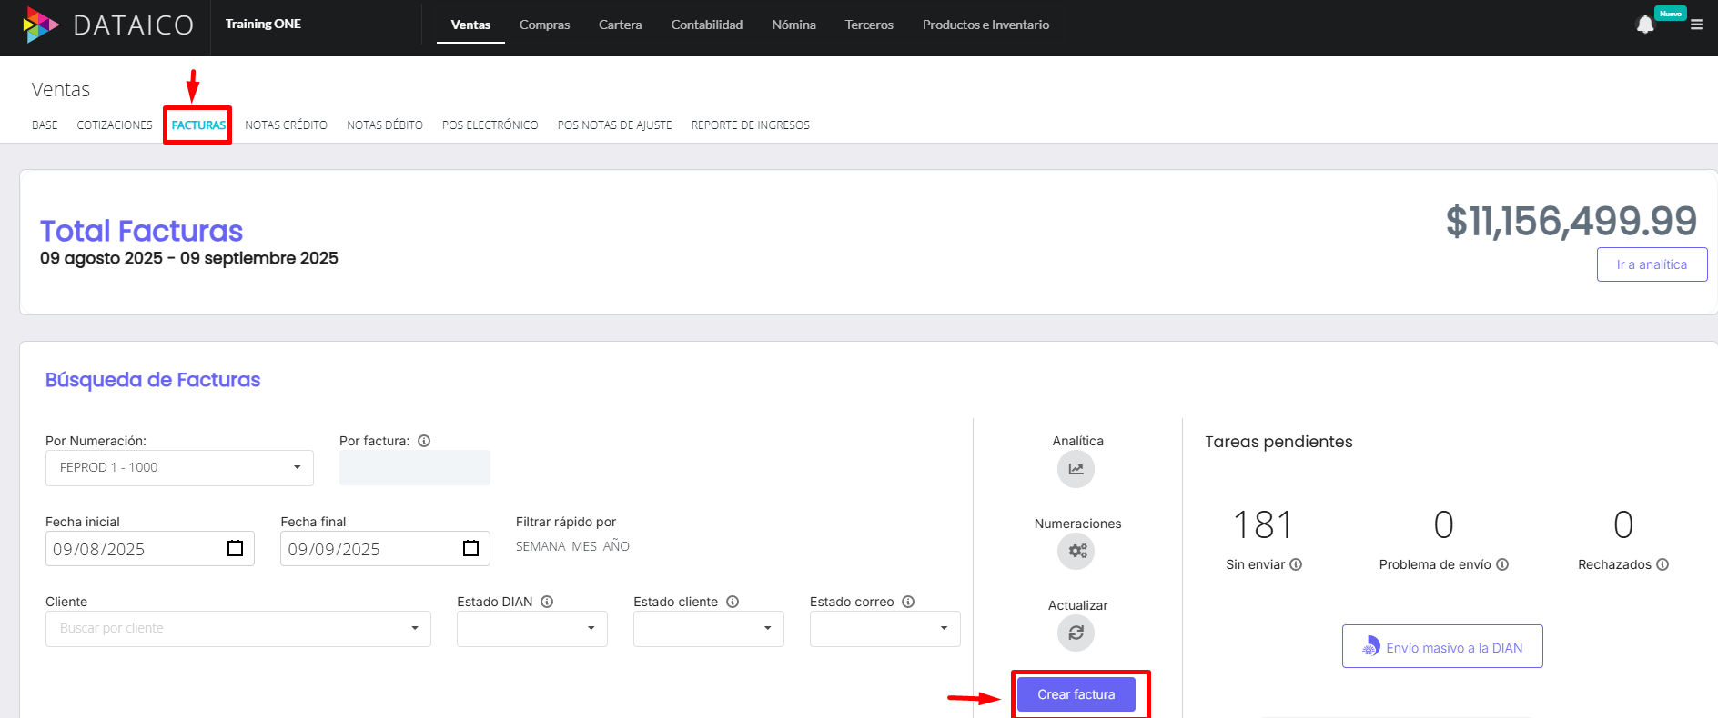Open the Contabilidad menu
Screen dimensions: 1718x718
click(x=706, y=25)
